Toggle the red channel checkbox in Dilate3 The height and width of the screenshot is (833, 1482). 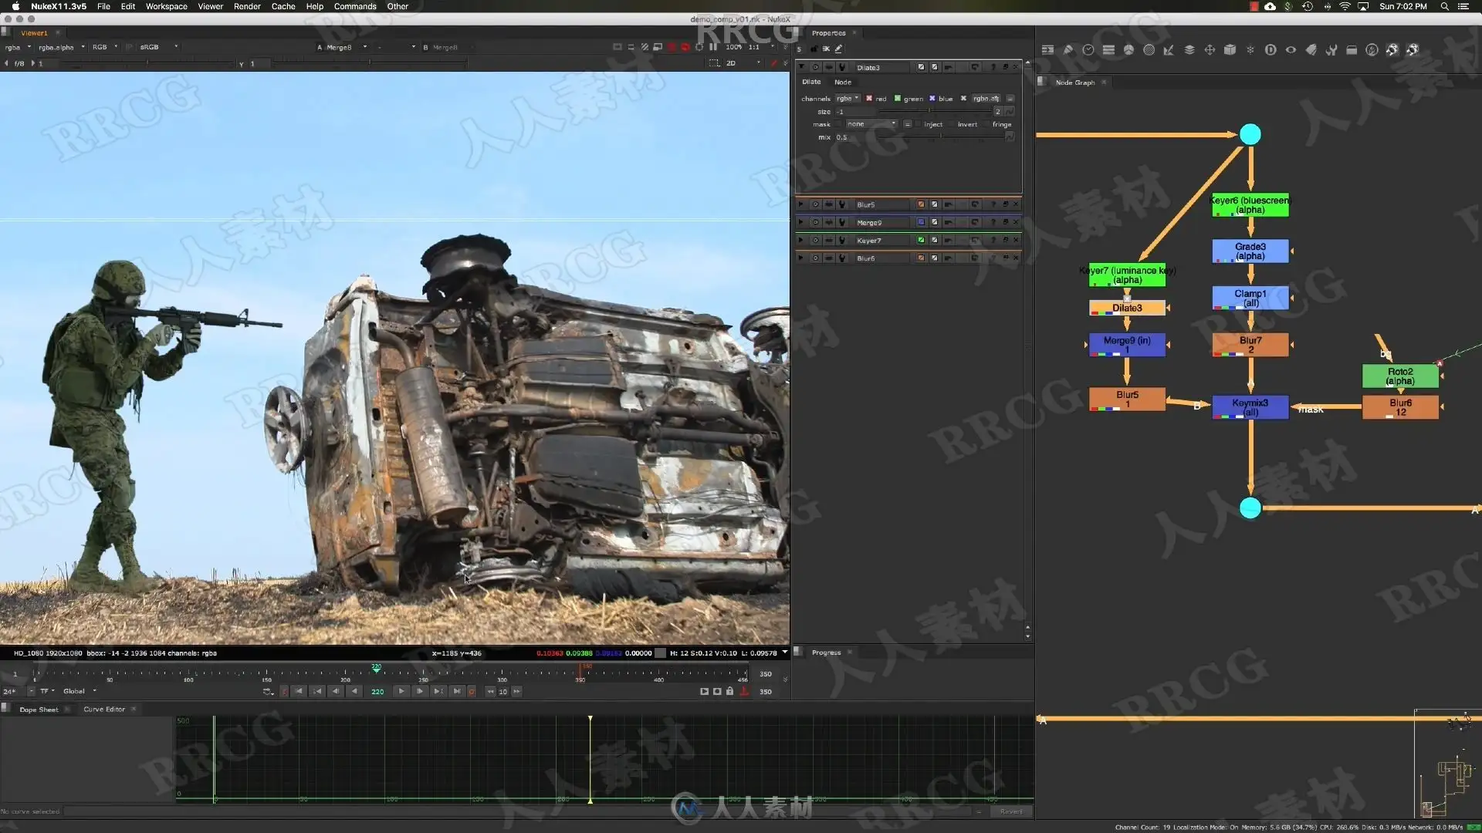(x=869, y=99)
